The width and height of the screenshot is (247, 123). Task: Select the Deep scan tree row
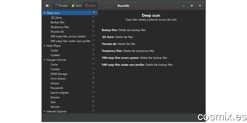[70, 13]
